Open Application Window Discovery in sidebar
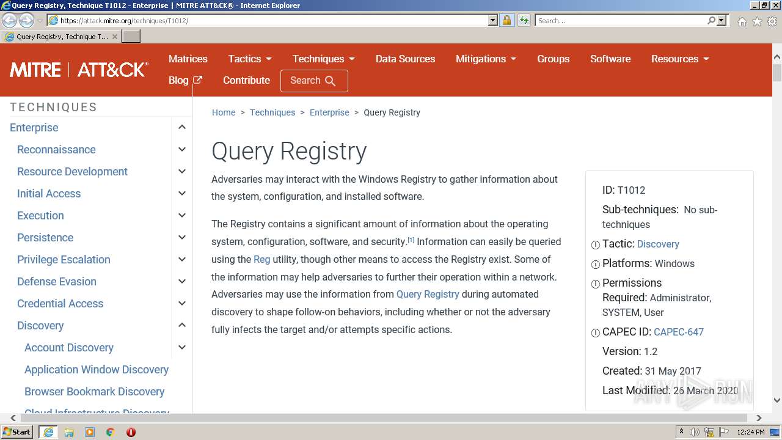 97,369
